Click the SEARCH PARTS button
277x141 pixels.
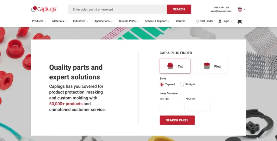coord(177,120)
